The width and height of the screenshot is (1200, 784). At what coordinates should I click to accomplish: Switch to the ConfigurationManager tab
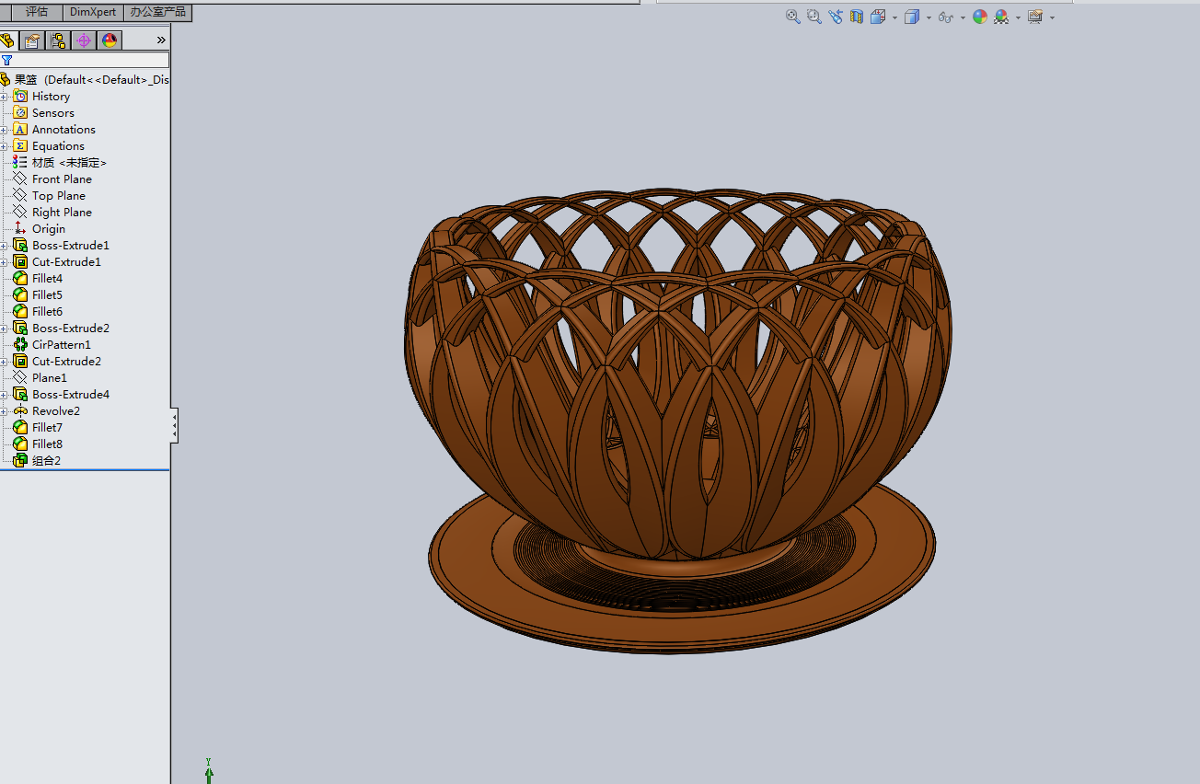click(58, 40)
